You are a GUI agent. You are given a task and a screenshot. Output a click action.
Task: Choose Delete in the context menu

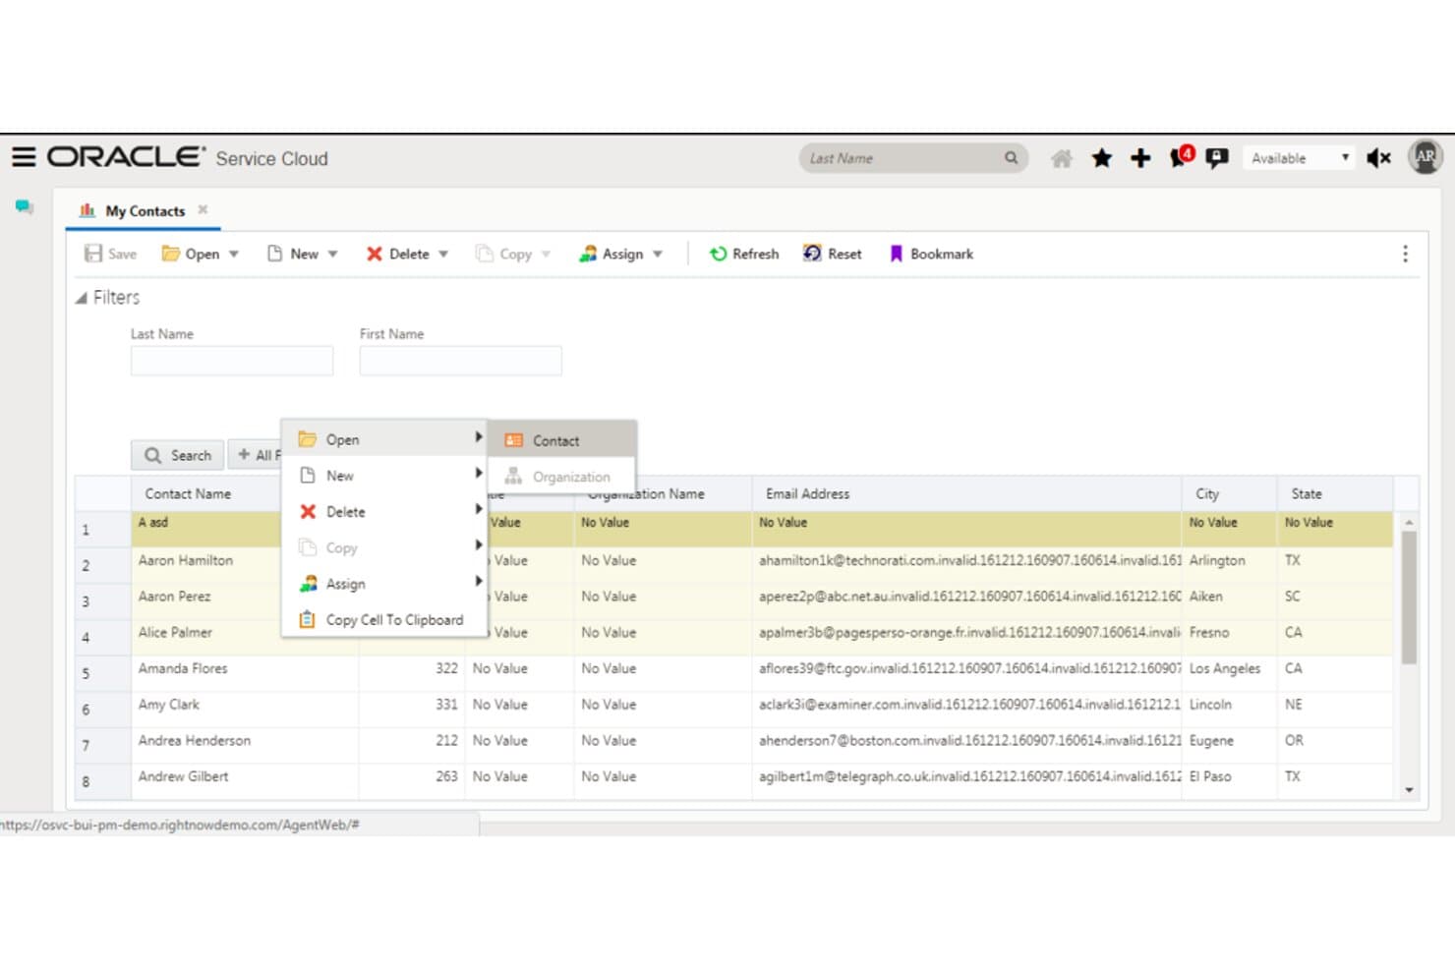point(384,512)
